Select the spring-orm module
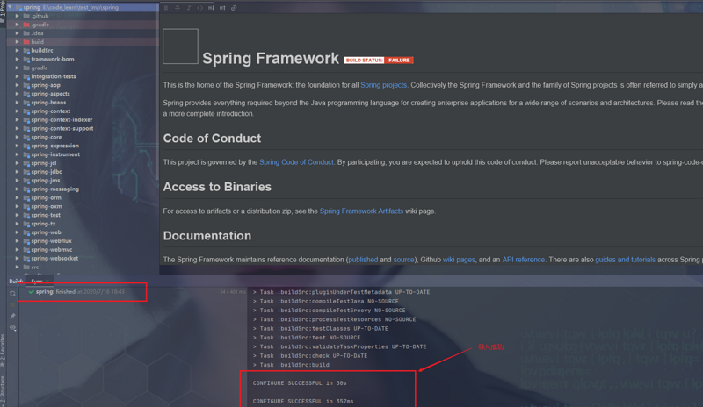This screenshot has height=407, width=703. tap(46, 198)
